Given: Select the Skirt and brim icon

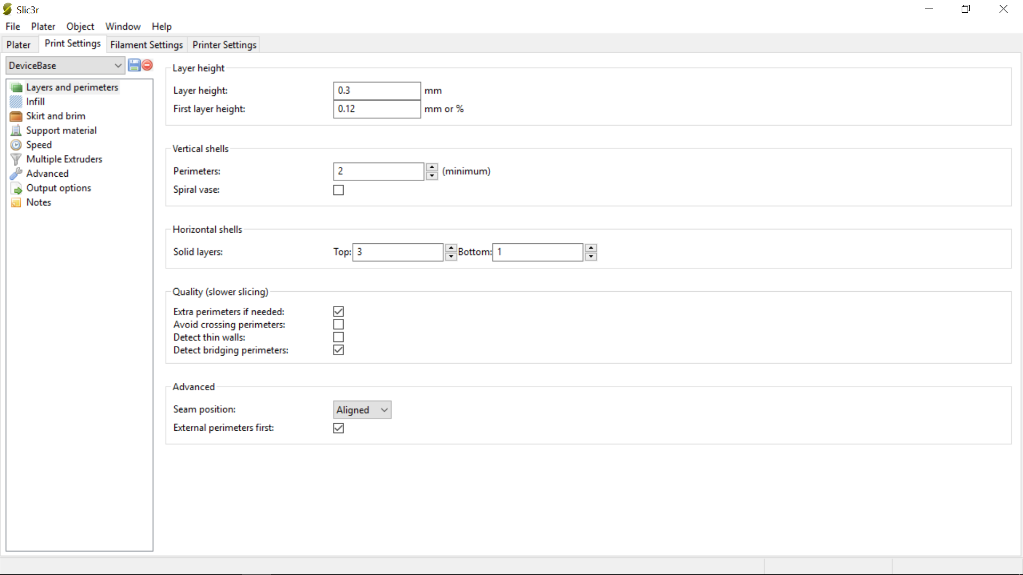Looking at the screenshot, I should click(x=16, y=116).
